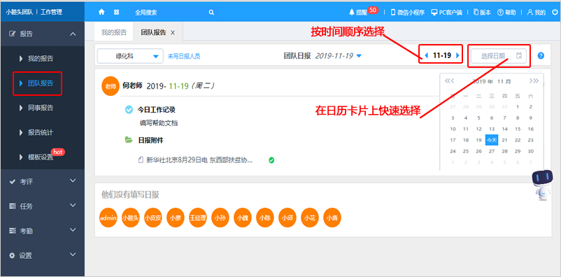The image size is (561, 277).
Task: Open 微信小程序 link in header
Action: pos(408,12)
